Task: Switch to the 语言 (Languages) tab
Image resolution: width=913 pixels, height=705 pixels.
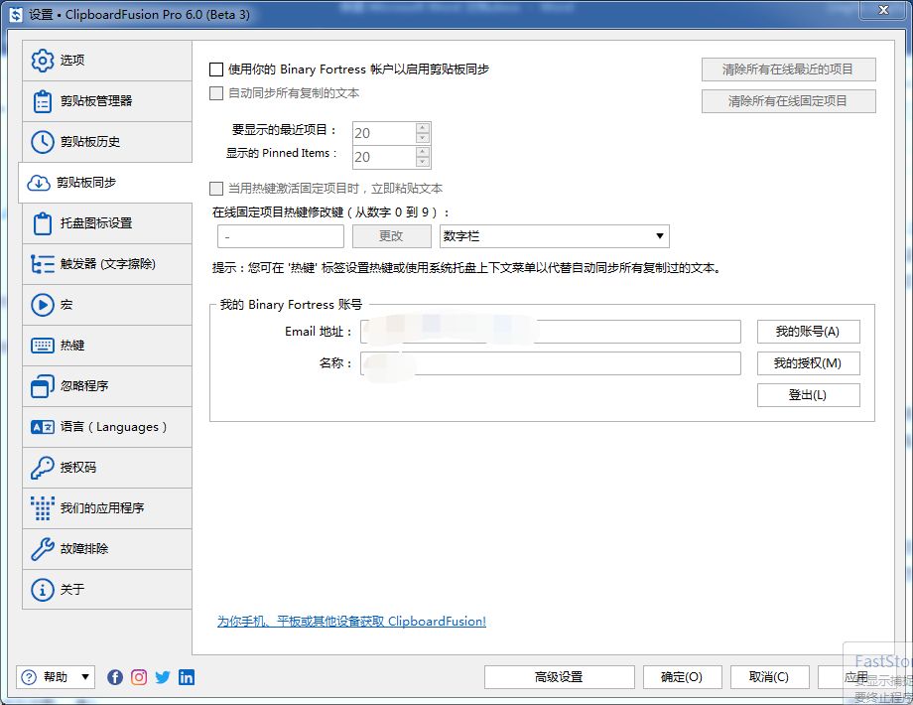Action: pos(107,427)
